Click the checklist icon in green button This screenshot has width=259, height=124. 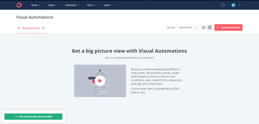point(16,117)
